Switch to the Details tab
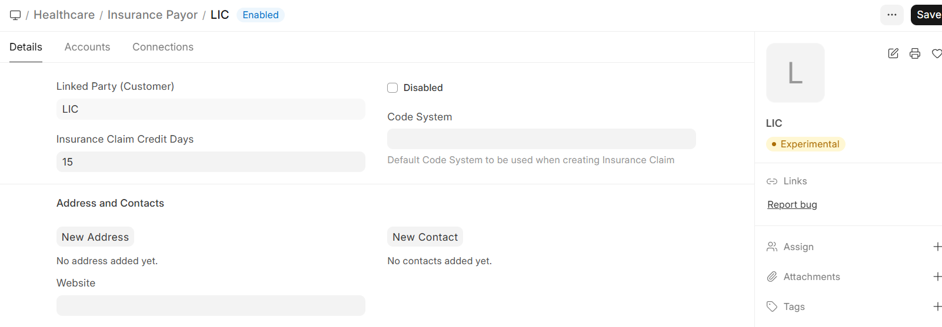The height and width of the screenshot is (327, 942). tap(26, 47)
